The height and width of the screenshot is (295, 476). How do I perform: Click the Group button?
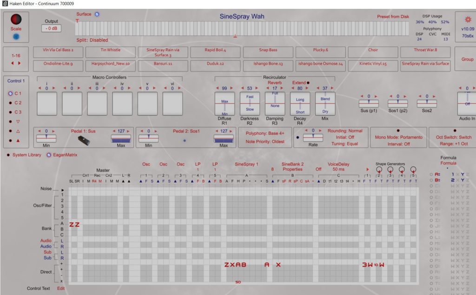pos(467,59)
